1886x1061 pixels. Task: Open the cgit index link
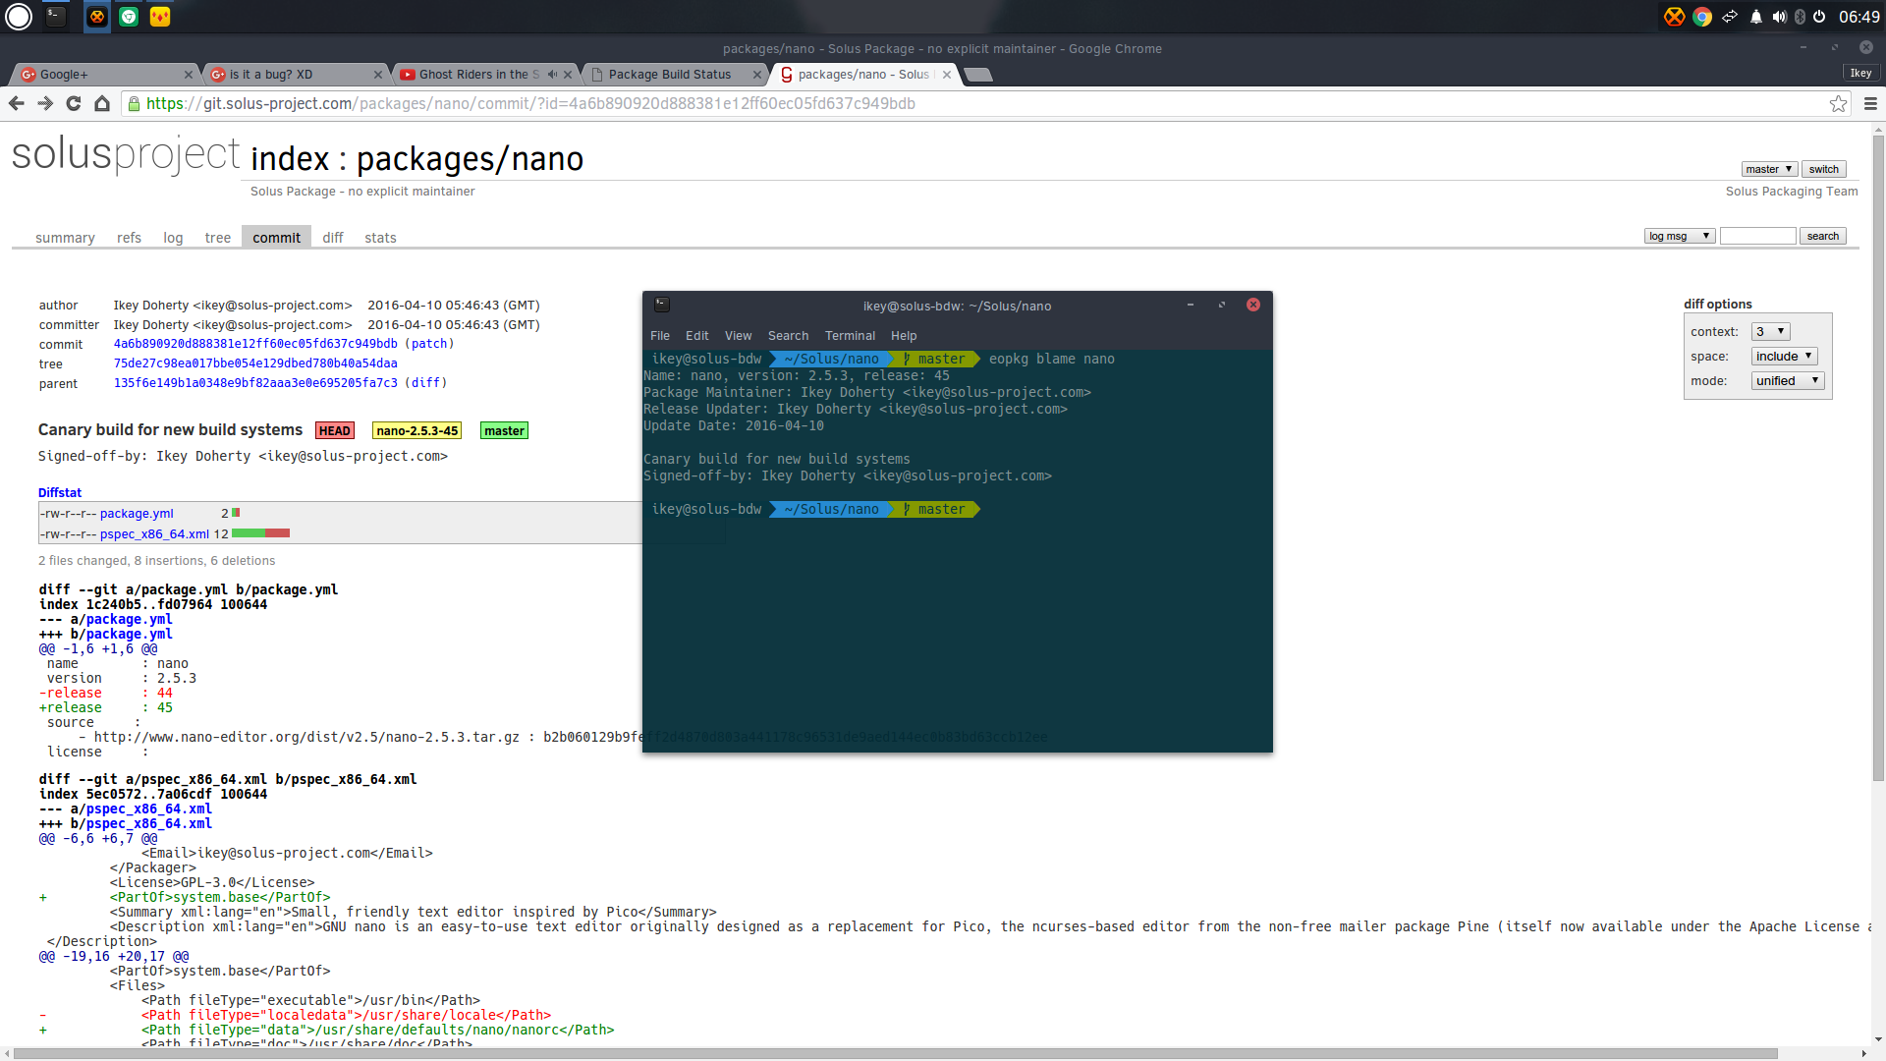pyautogui.click(x=290, y=159)
